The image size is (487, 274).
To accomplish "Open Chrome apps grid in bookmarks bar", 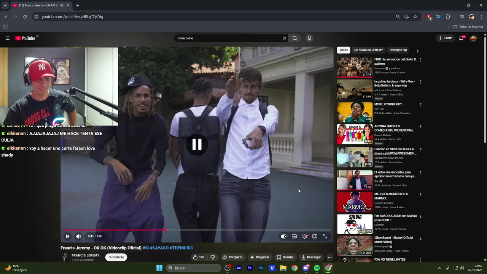I will pos(5,27).
